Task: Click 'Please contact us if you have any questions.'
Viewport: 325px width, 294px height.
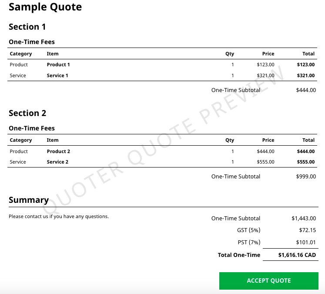Action: point(59,216)
